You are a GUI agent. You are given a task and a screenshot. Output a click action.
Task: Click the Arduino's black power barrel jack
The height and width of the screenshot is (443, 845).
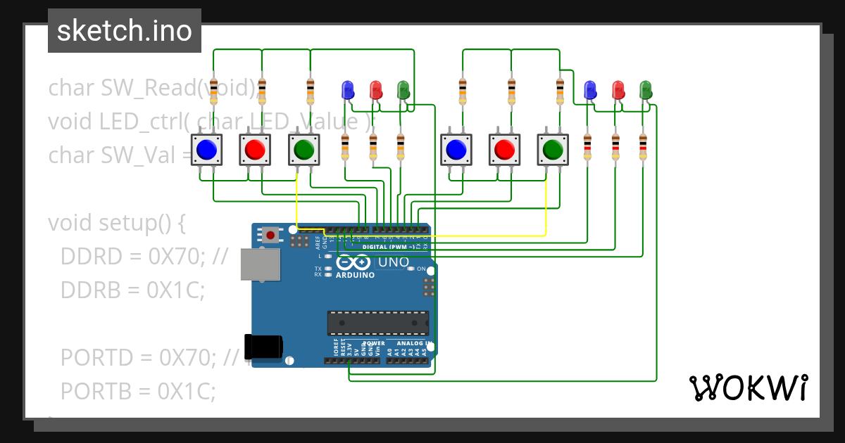coord(262,346)
